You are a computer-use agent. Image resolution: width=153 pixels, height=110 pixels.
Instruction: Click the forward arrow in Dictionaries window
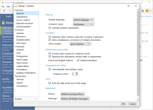pyautogui.click(x=9, y=11)
